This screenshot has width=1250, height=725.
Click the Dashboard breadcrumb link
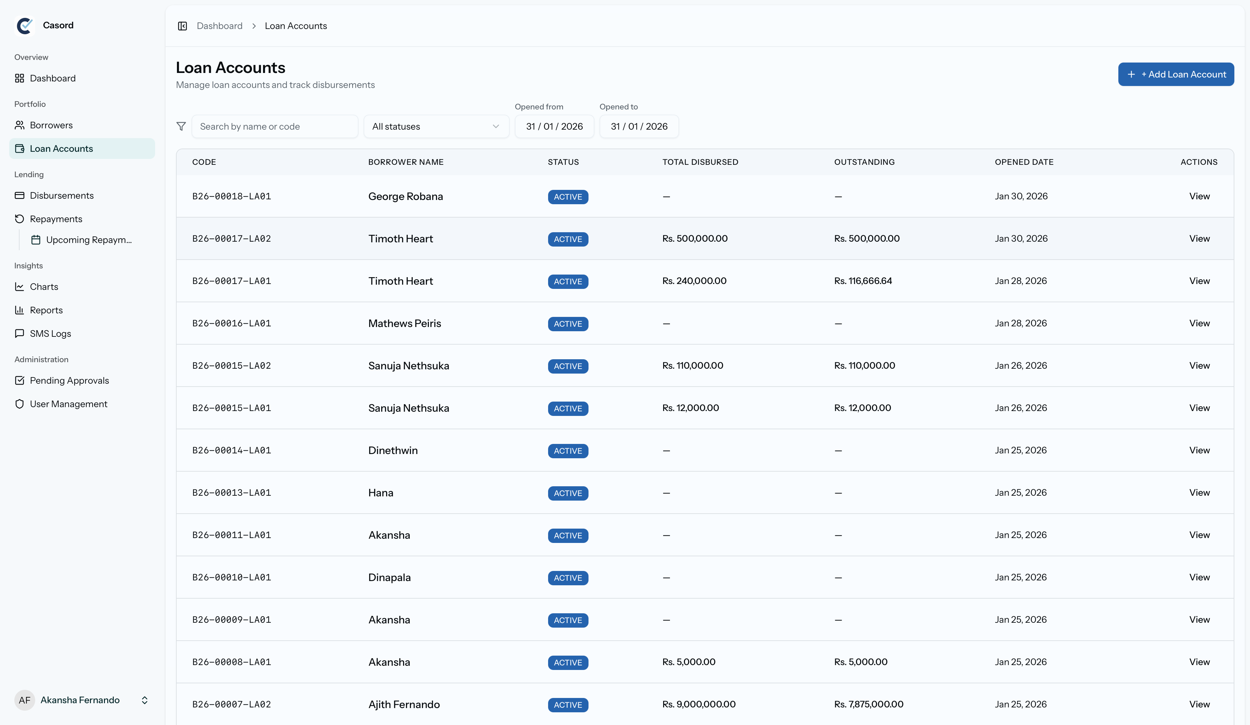pos(219,26)
